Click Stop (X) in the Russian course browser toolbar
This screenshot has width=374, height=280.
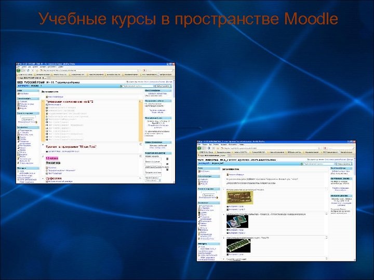click(x=33, y=71)
